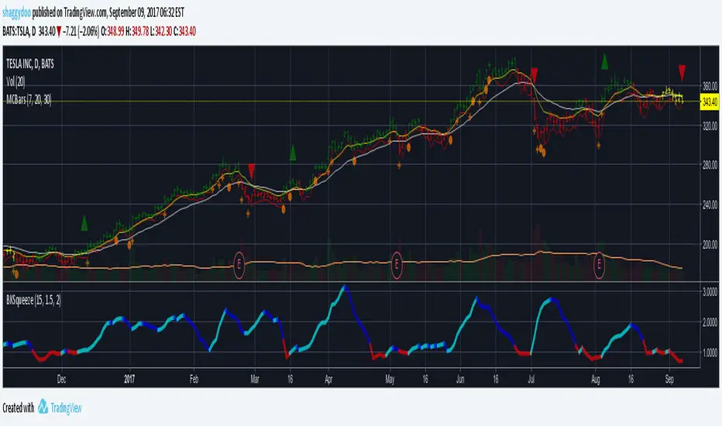Click the Created with caption text

19,408
